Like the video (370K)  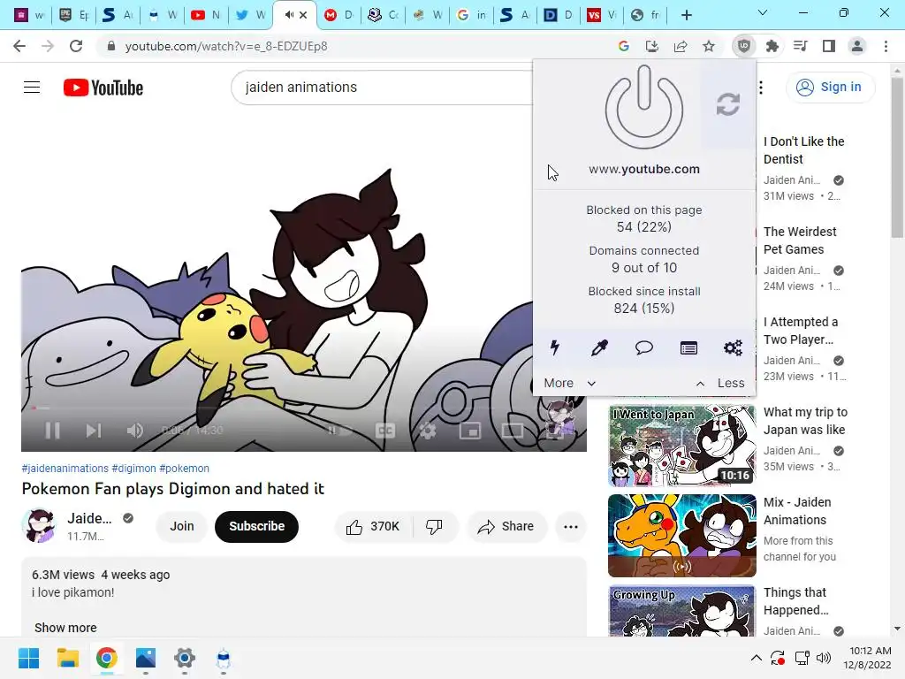point(373,526)
